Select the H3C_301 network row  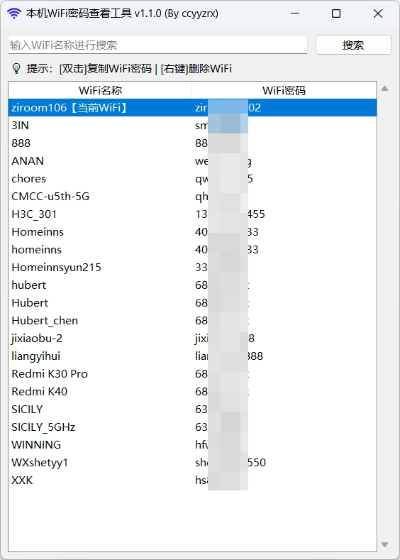[192, 214]
